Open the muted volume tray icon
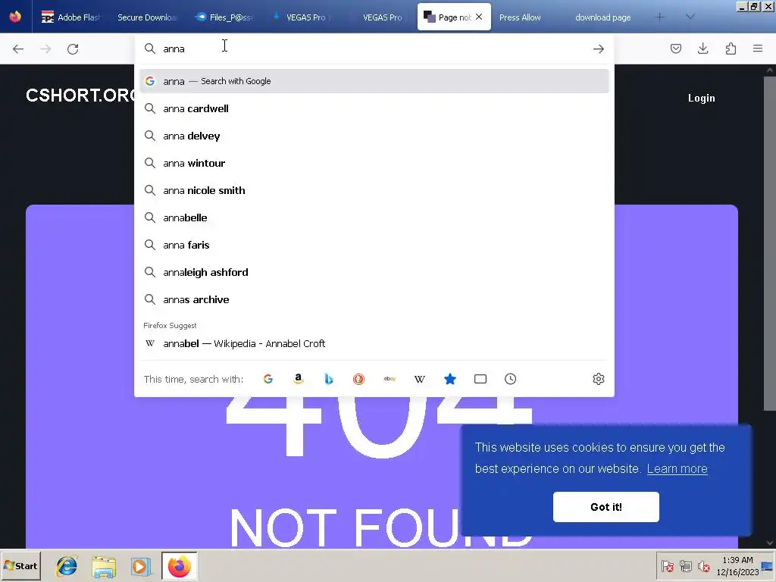Image resolution: width=776 pixels, height=582 pixels. tap(703, 566)
